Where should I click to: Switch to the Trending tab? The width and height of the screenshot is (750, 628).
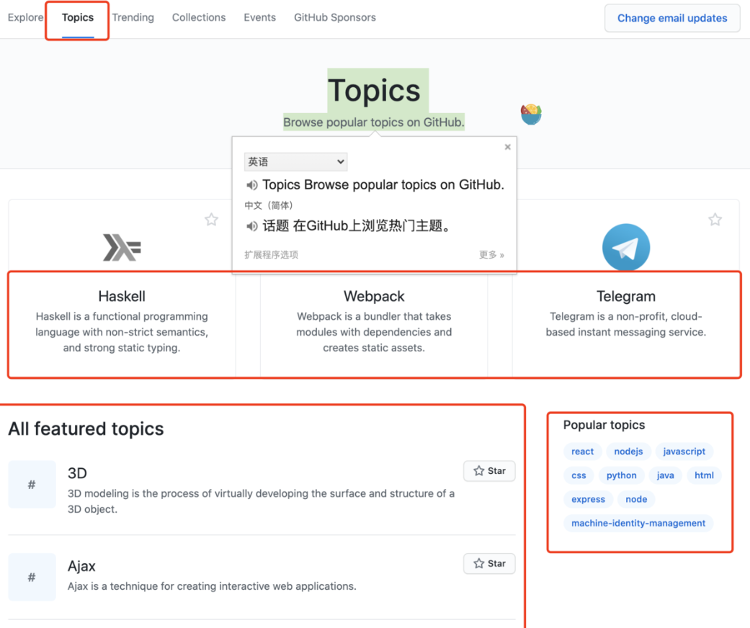click(x=133, y=18)
